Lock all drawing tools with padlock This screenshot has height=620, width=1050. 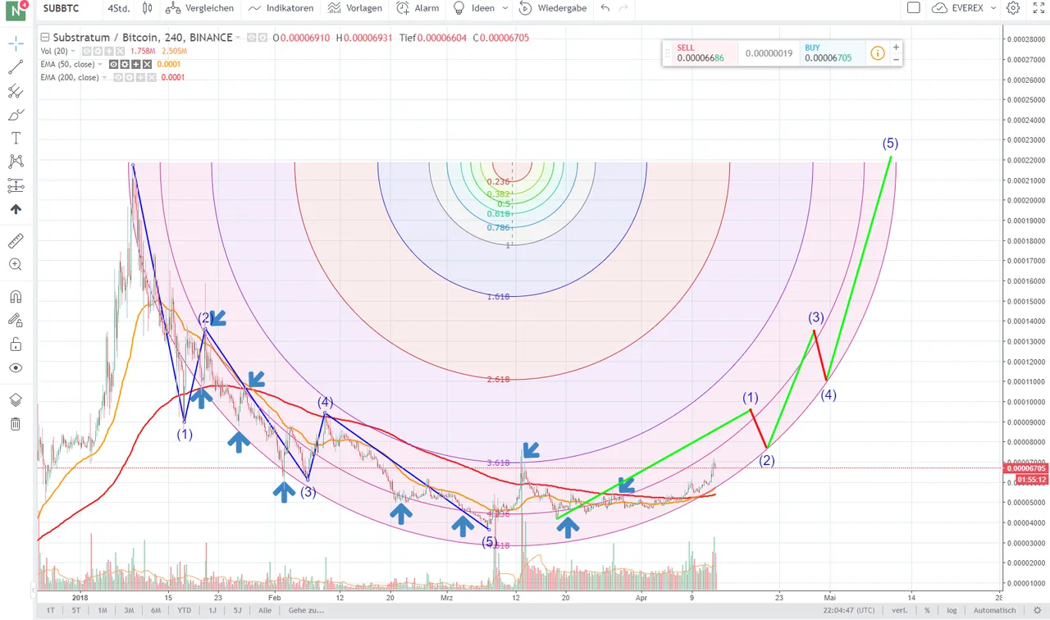pyautogui.click(x=16, y=344)
